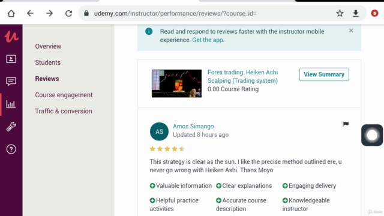Bookmark this page with the star
This screenshot has width=384, height=216.
tap(340, 13)
